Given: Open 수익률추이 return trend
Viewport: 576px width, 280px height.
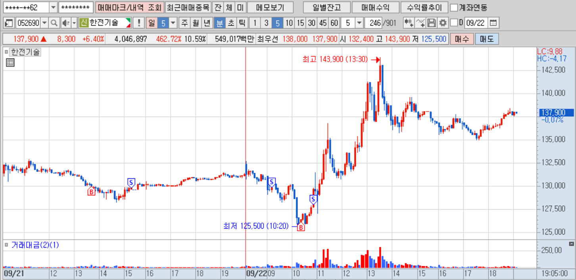Looking at the screenshot, I should [x=424, y=8].
